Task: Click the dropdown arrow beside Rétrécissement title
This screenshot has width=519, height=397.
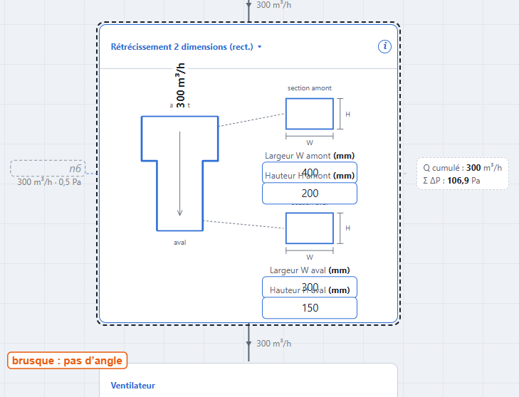Action: [x=259, y=47]
